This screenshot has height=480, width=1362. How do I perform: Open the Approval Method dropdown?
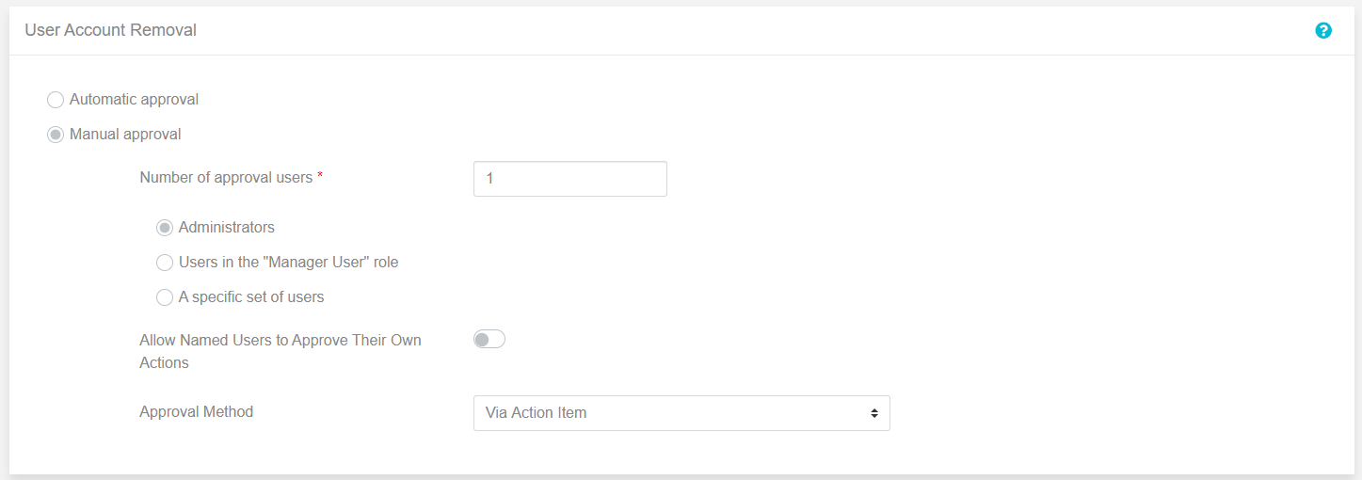click(681, 413)
